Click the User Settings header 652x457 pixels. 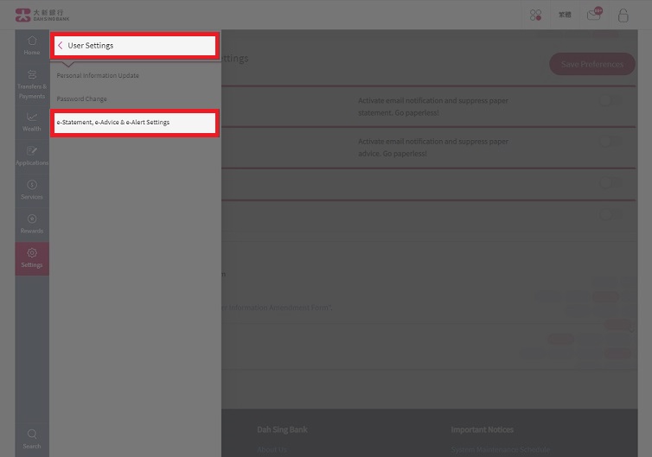point(135,46)
